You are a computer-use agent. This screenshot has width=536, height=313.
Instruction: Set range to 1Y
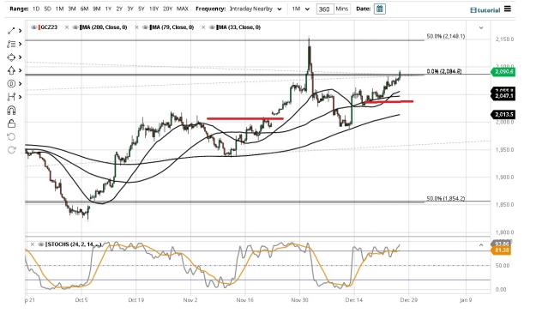(x=108, y=9)
